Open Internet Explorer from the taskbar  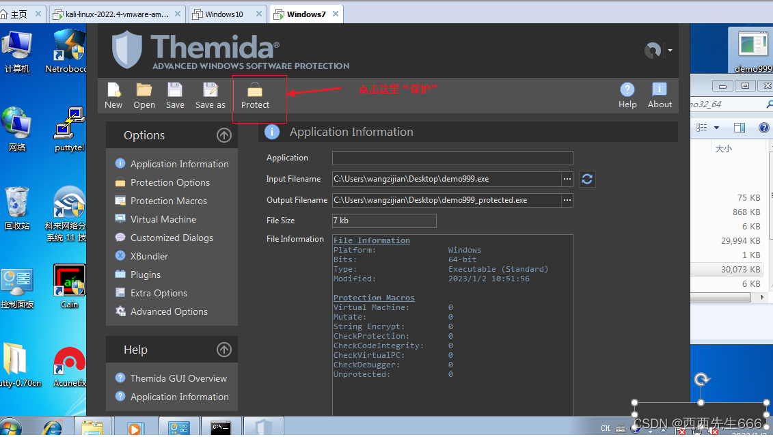[52, 427]
